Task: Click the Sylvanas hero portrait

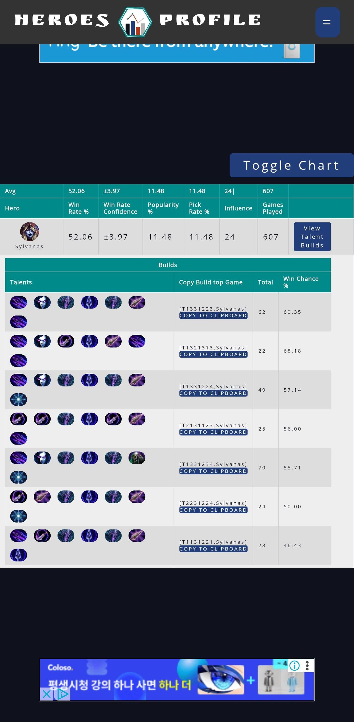Action: point(29,232)
